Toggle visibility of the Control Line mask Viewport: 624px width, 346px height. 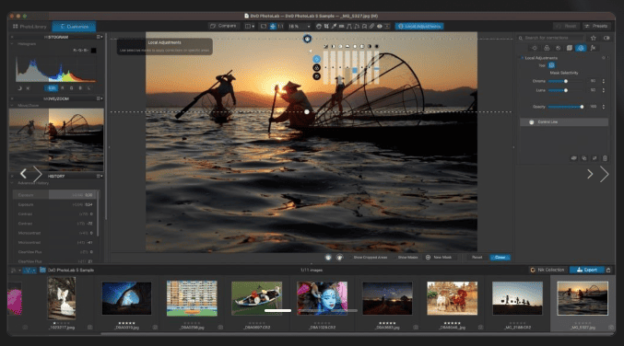click(x=531, y=122)
